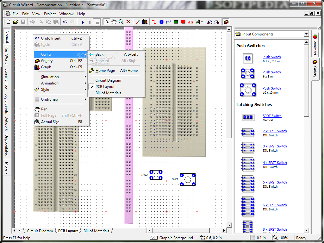
Task: Select the green rectangle copper area tool
Action: click(x=176, y=22)
